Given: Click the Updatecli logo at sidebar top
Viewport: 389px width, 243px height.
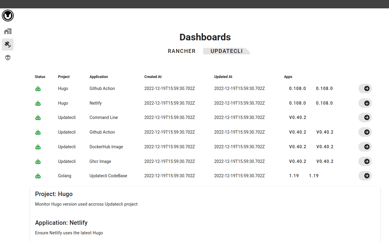Looking at the screenshot, I should (7, 16).
